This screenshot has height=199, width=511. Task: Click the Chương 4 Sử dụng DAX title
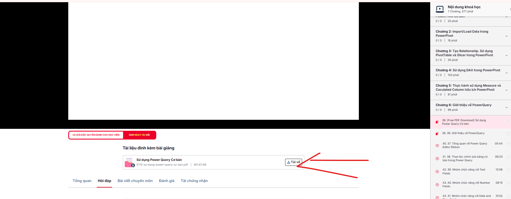point(468,70)
